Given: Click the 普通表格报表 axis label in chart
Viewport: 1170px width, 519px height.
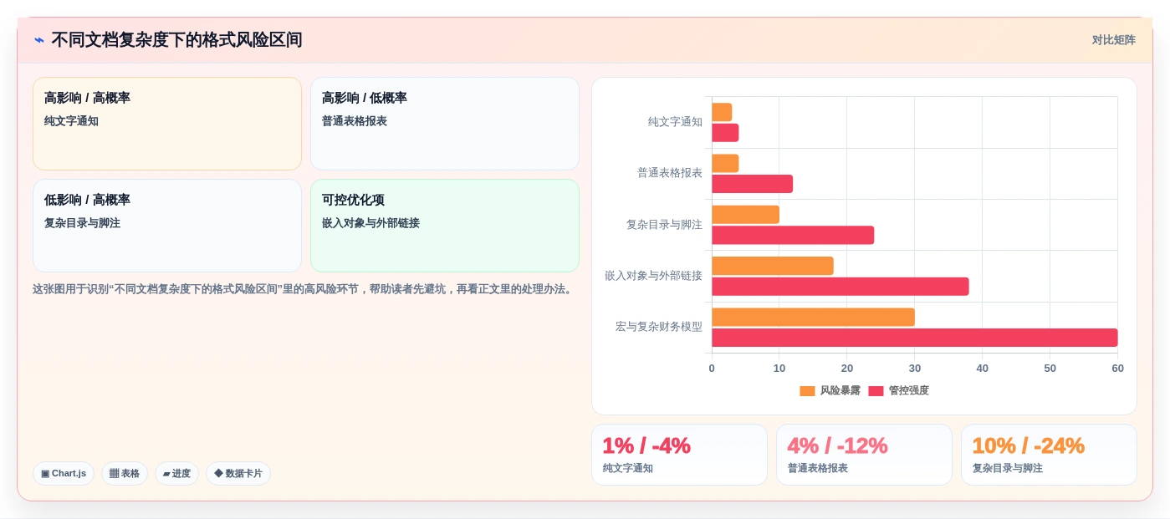Looking at the screenshot, I should pyautogui.click(x=670, y=173).
